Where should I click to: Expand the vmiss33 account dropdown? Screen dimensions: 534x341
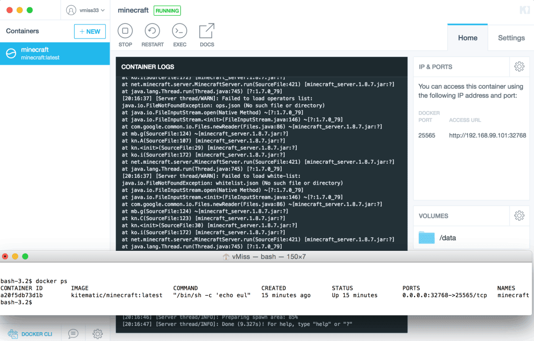103,10
